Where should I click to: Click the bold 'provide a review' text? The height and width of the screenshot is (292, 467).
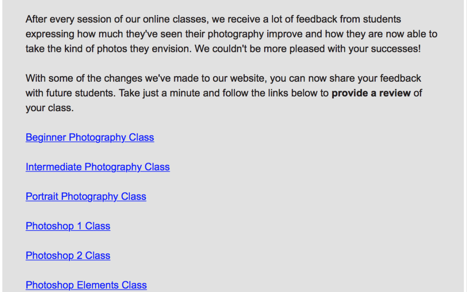[x=371, y=93]
